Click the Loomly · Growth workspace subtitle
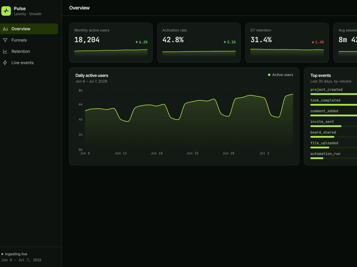The width and height of the screenshot is (357, 267). click(x=27, y=14)
